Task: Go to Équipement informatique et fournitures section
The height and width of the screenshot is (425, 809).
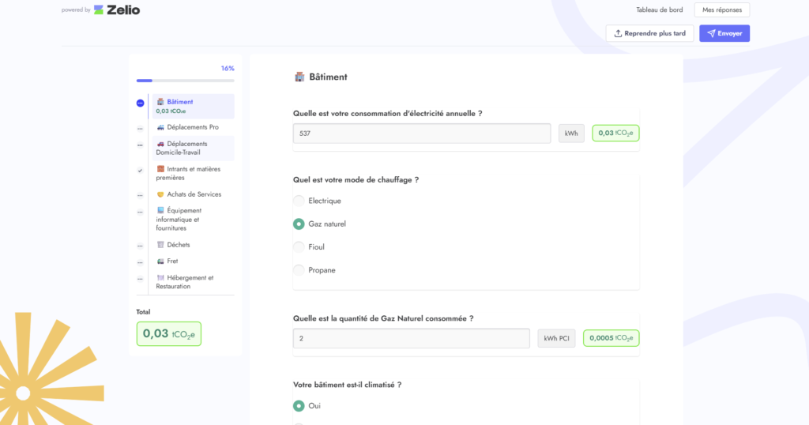Action: pos(186,219)
